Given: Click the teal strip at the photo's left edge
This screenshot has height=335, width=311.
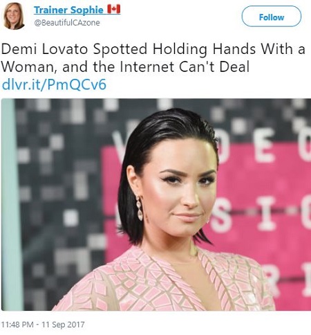Looking at the screenshot, I should (9, 204).
